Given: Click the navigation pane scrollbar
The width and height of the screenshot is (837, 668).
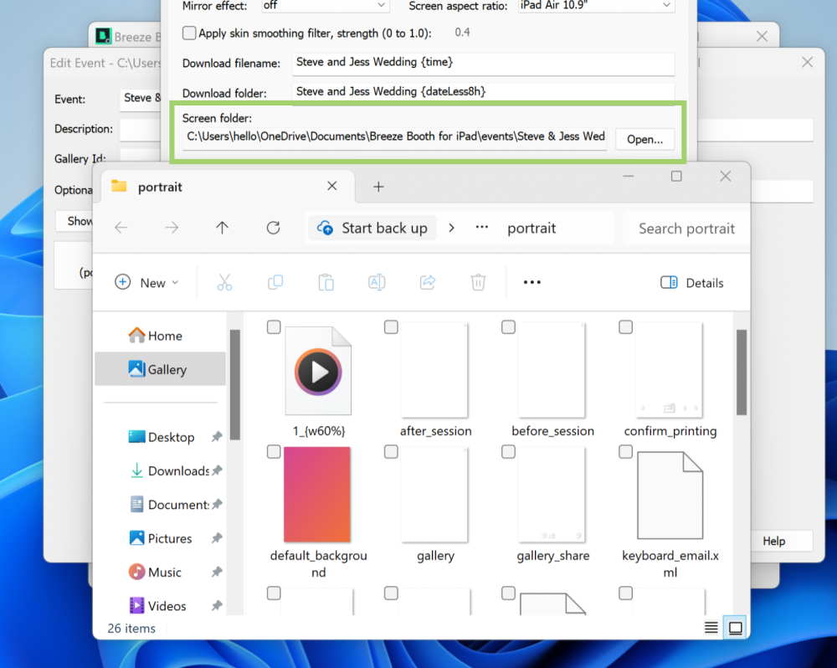Looking at the screenshot, I should [235, 384].
